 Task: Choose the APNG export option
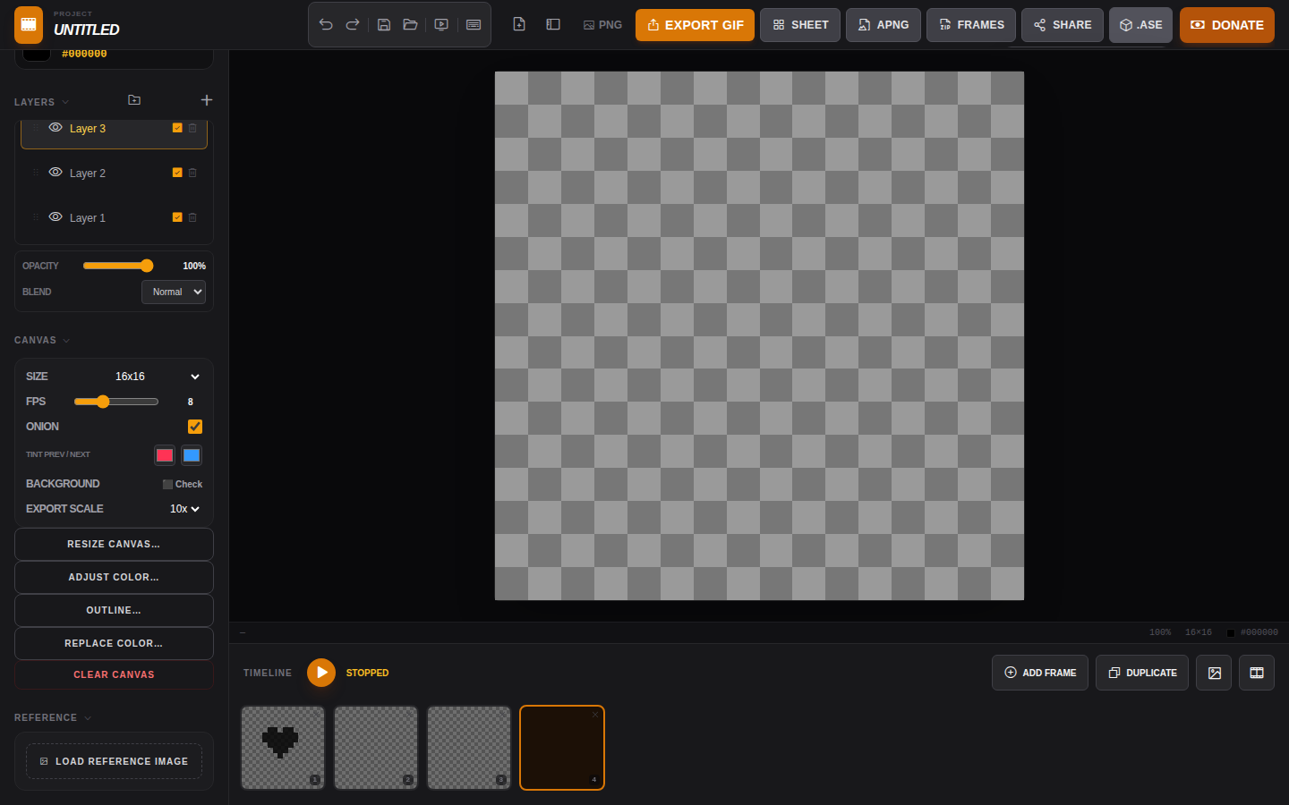tap(883, 25)
